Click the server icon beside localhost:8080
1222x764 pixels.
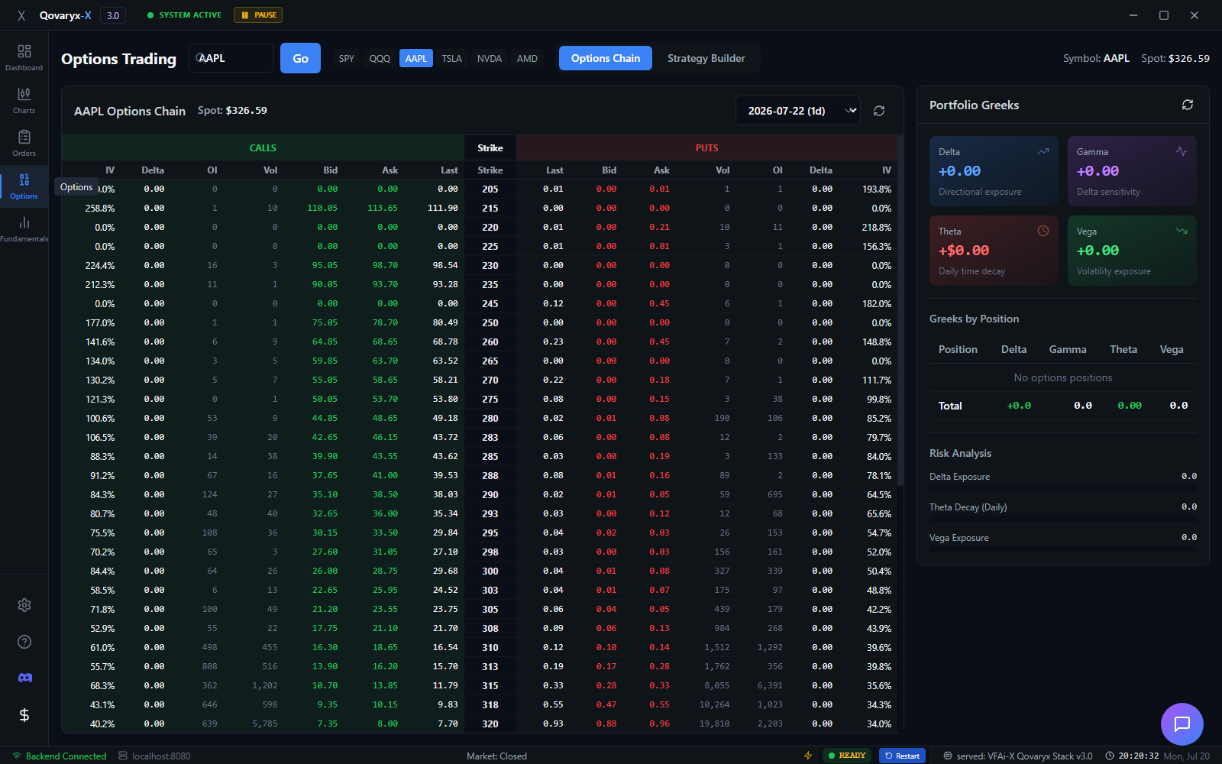(x=123, y=756)
